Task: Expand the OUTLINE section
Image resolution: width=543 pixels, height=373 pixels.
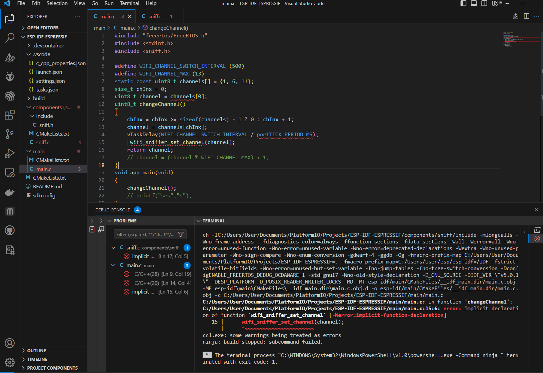Action: pos(53,351)
